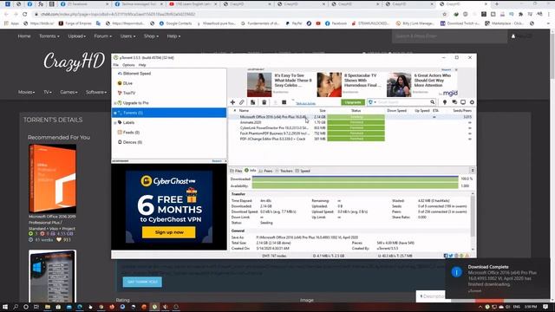Click Facebook share icon in uTorrent status bar
This screenshot has height=312, width=555.
(x=446, y=256)
